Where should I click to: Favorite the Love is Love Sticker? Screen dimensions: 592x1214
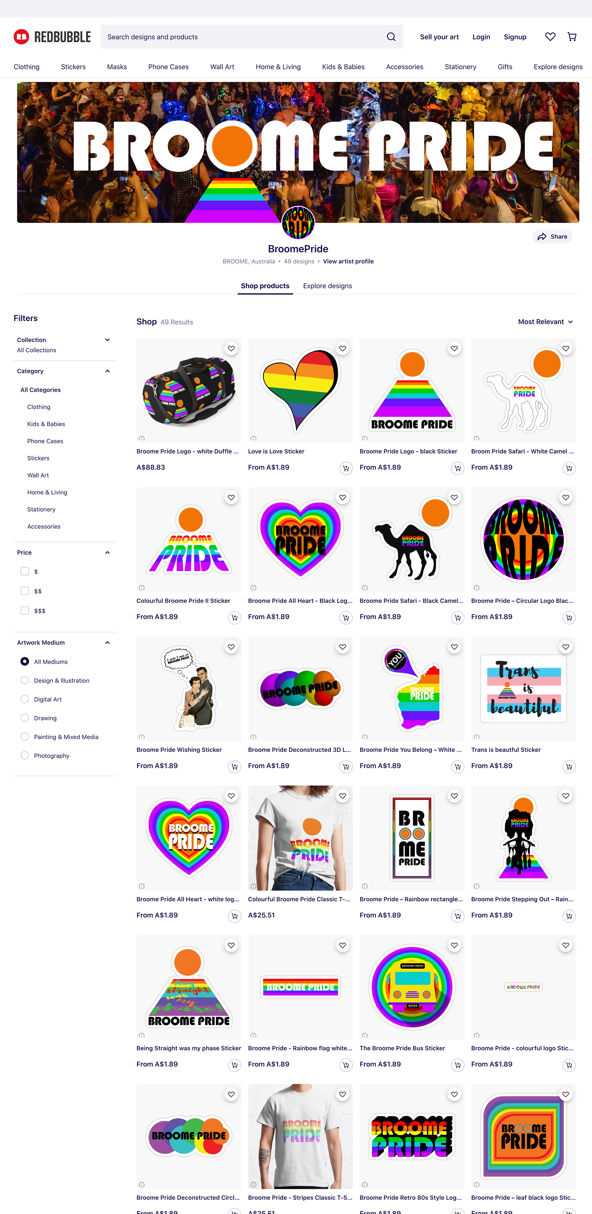pyautogui.click(x=343, y=349)
